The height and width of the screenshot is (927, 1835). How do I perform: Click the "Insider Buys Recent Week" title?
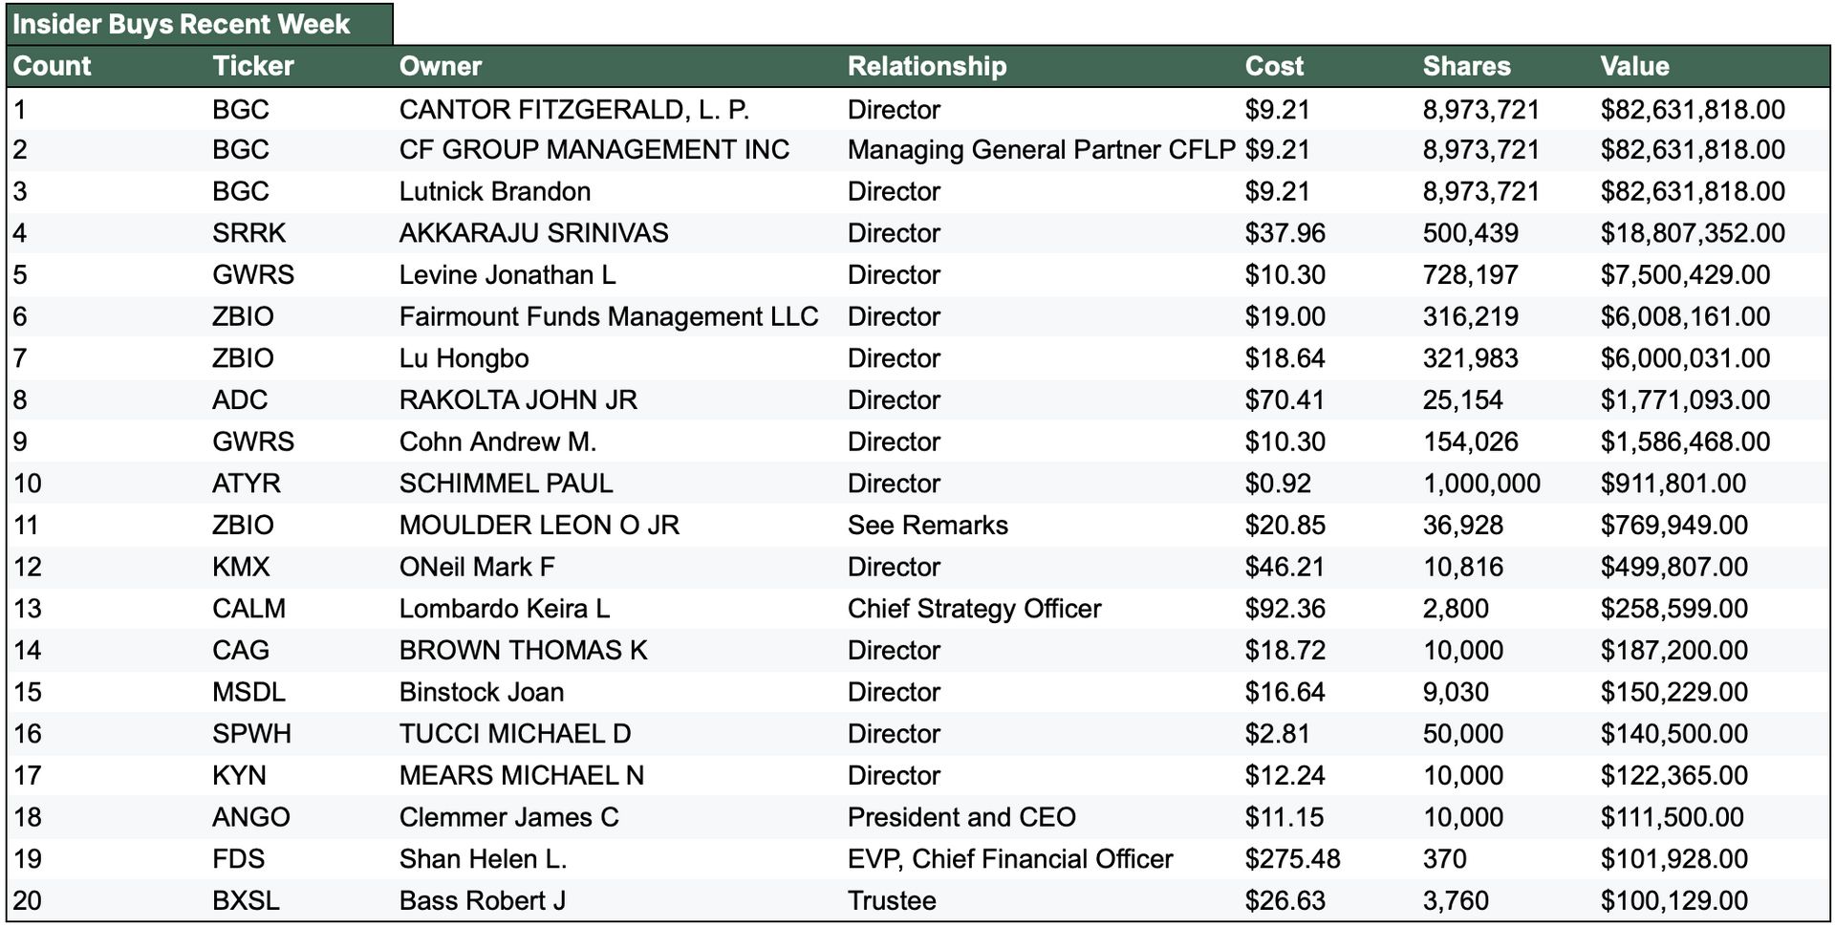tap(182, 24)
